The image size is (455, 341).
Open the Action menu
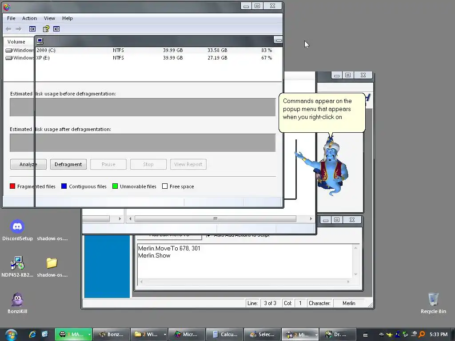click(x=29, y=18)
